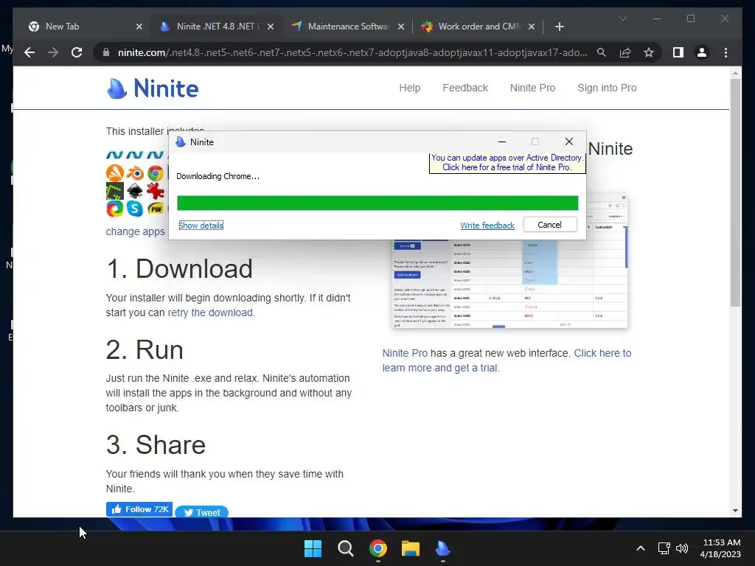Click here to learn more trial link

pyautogui.click(x=507, y=360)
